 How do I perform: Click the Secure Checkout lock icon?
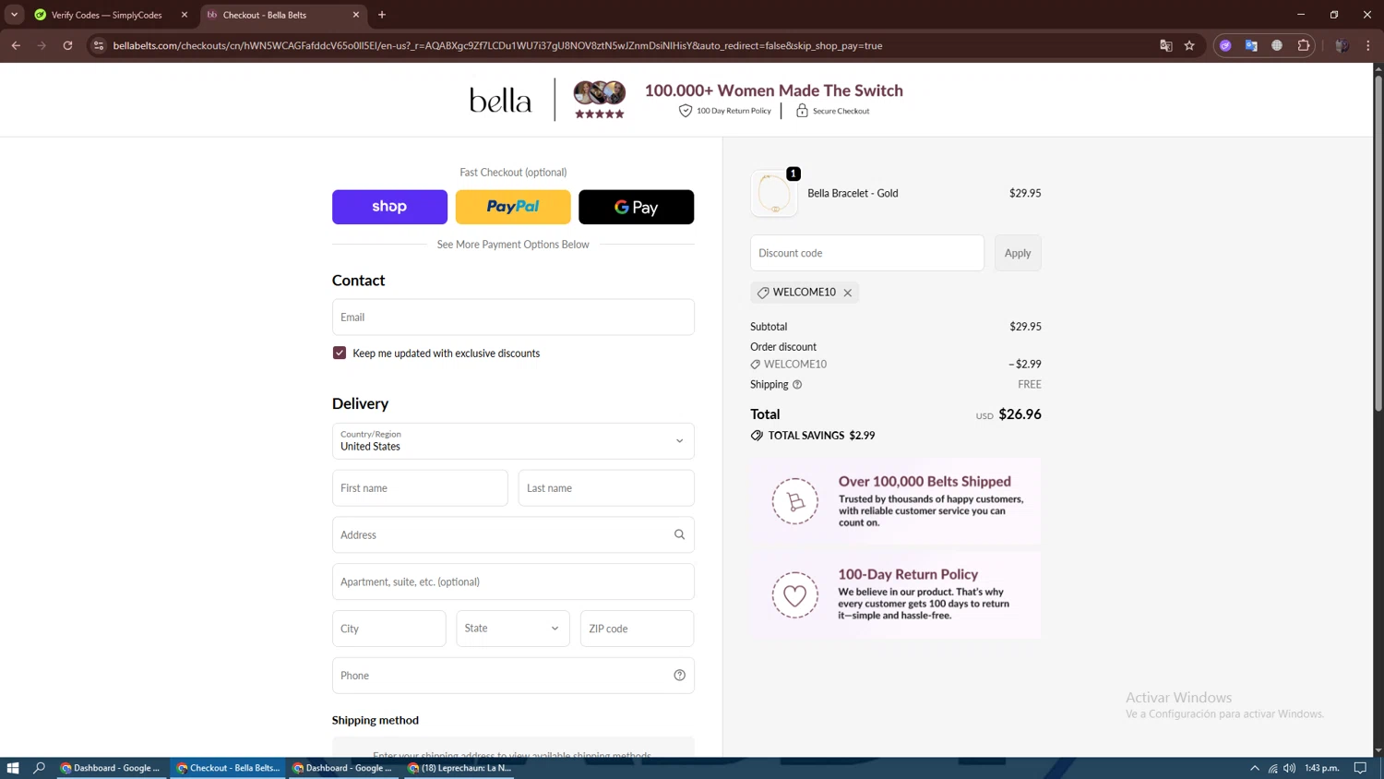pyautogui.click(x=802, y=111)
